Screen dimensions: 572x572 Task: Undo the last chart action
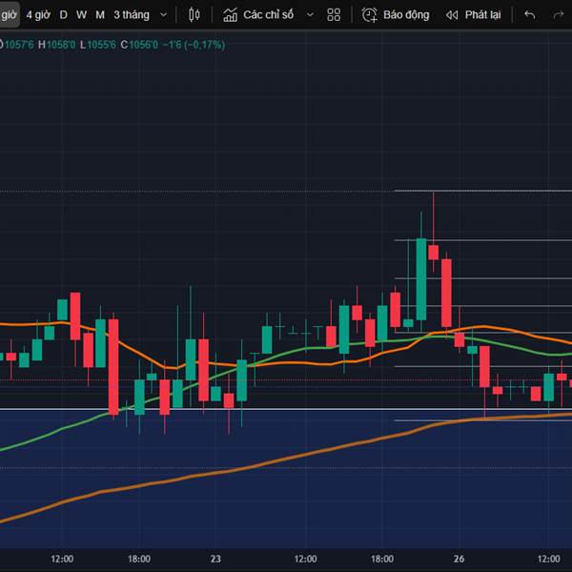pos(529,15)
